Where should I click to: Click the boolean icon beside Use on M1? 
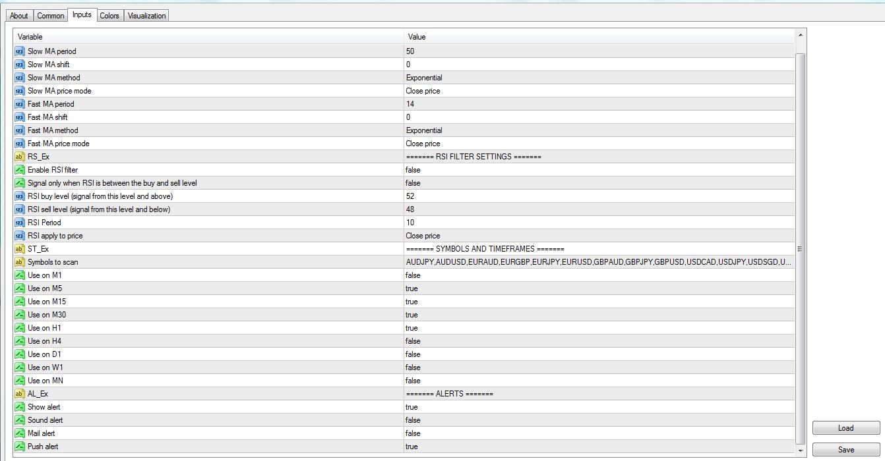(20, 275)
